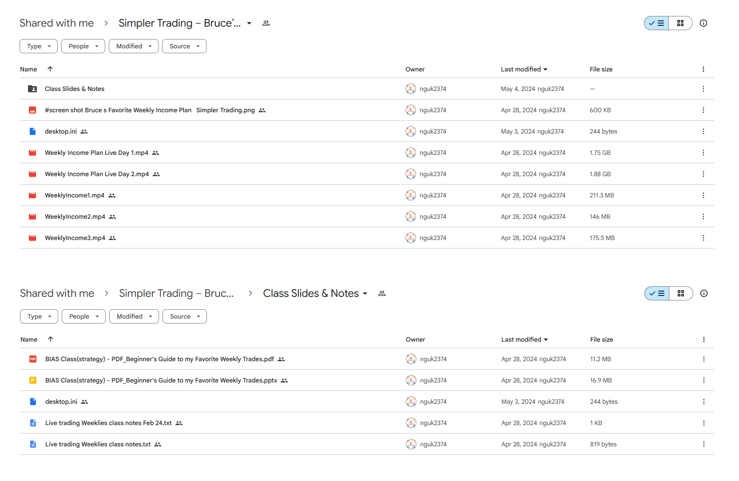This screenshot has height=481, width=739.
Task: Click the info icon in the top folder view
Action: click(x=703, y=23)
